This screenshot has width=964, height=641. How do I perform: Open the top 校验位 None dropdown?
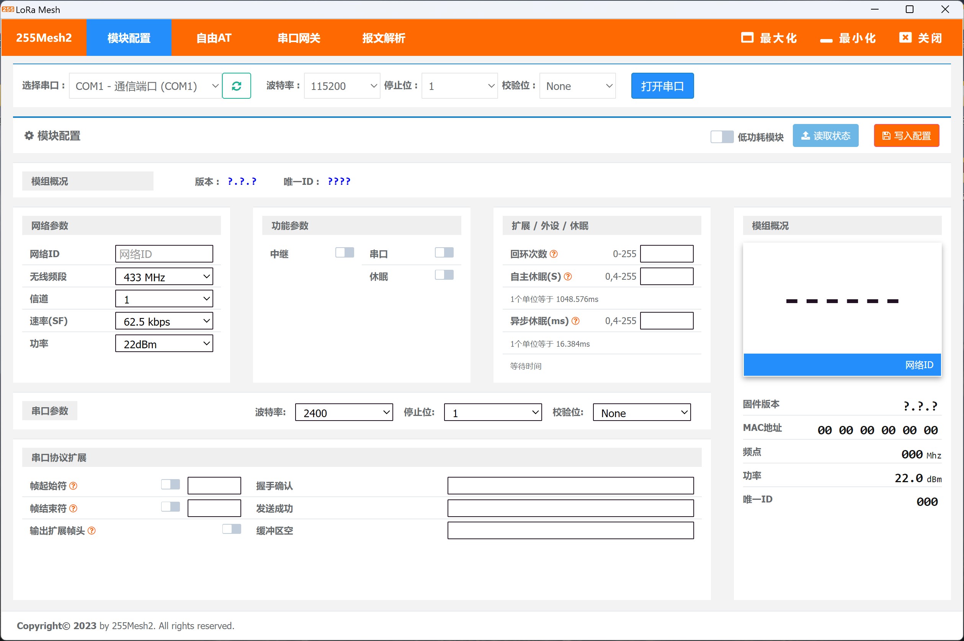[x=577, y=86]
